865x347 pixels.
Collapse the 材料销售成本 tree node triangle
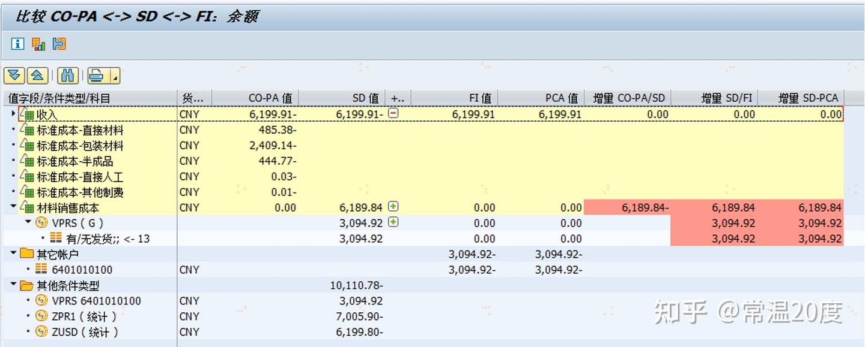13,207
